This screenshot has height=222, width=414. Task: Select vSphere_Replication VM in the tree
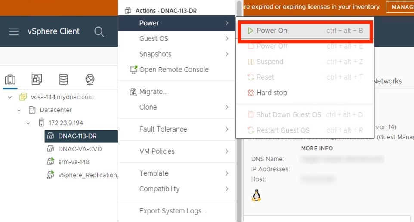[88, 175]
